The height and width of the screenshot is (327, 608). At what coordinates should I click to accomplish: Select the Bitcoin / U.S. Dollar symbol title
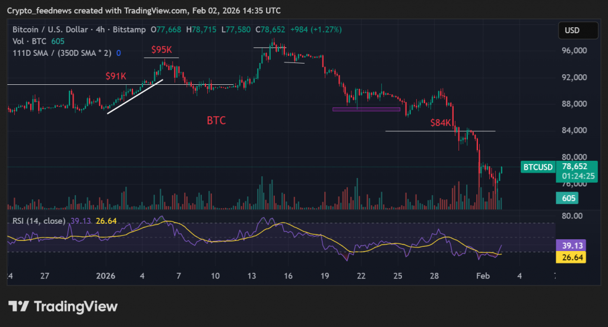click(x=51, y=30)
